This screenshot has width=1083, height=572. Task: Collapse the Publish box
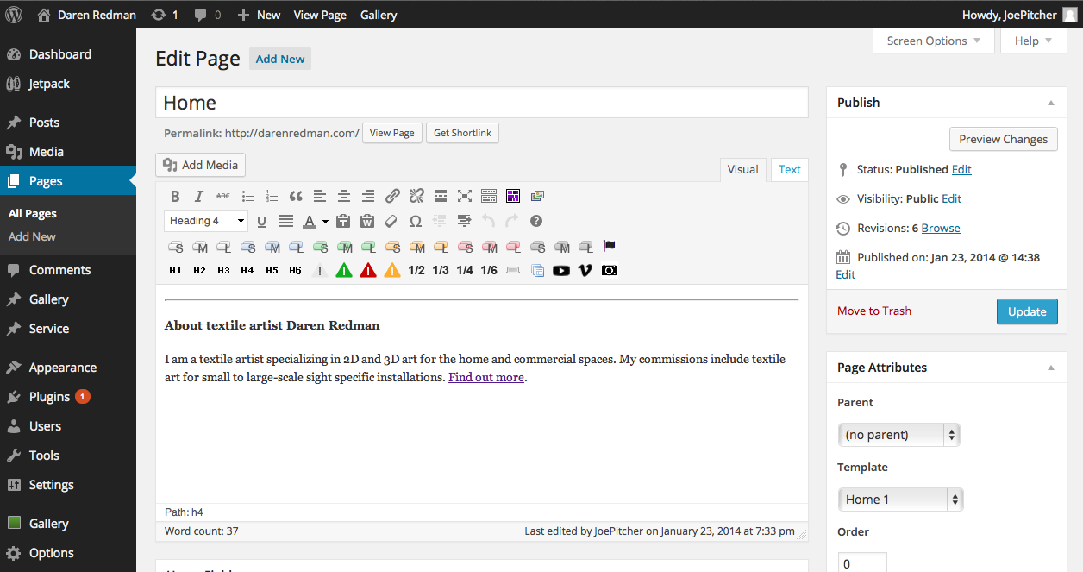click(1051, 103)
